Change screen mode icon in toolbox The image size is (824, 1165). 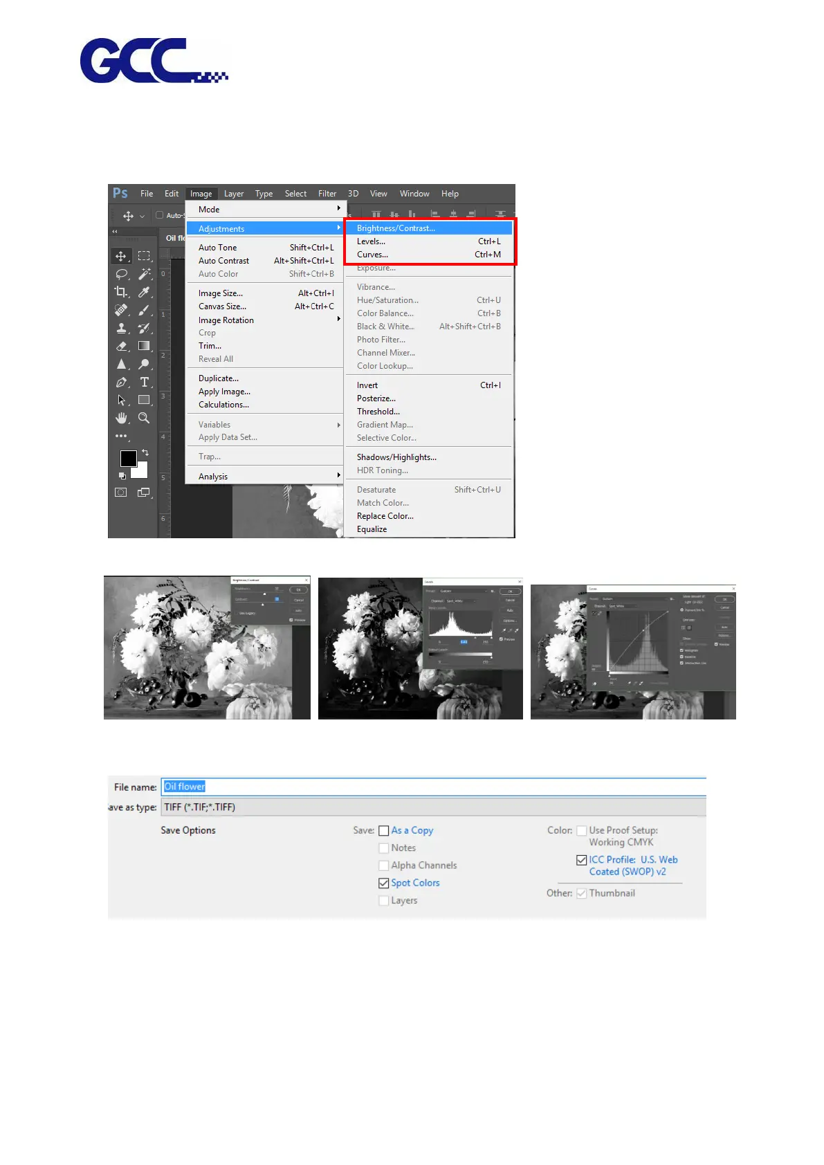click(x=144, y=493)
